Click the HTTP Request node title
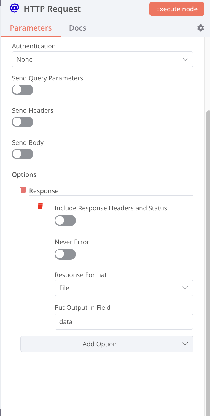The height and width of the screenshot is (416, 210). (52, 9)
